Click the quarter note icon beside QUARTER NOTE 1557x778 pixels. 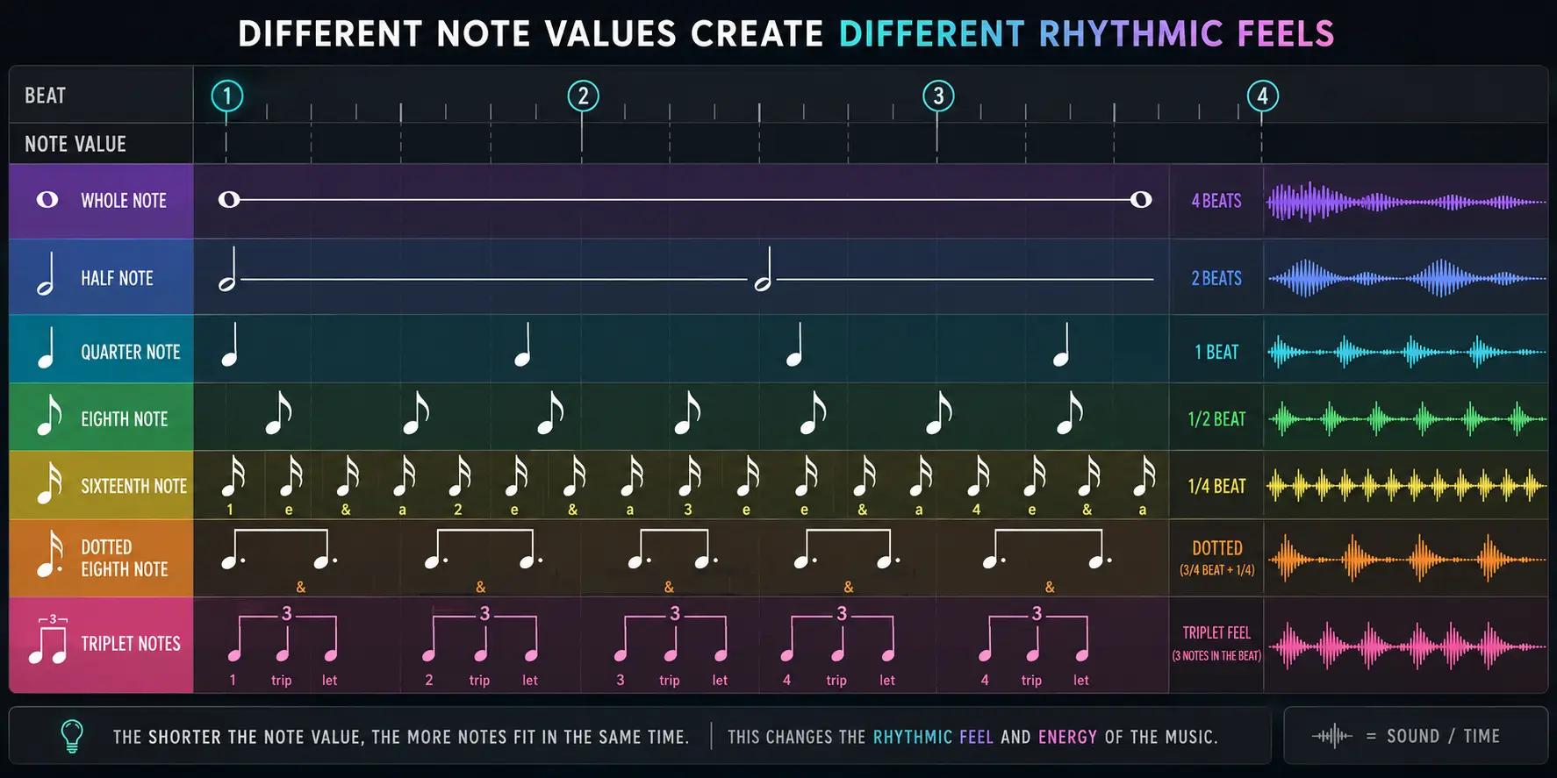tap(47, 348)
